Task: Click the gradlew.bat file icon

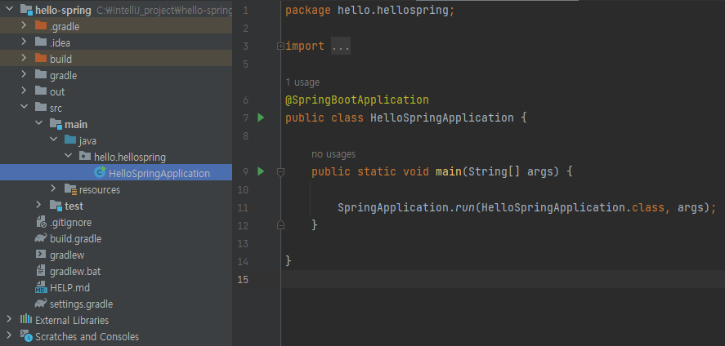Action: [41, 271]
